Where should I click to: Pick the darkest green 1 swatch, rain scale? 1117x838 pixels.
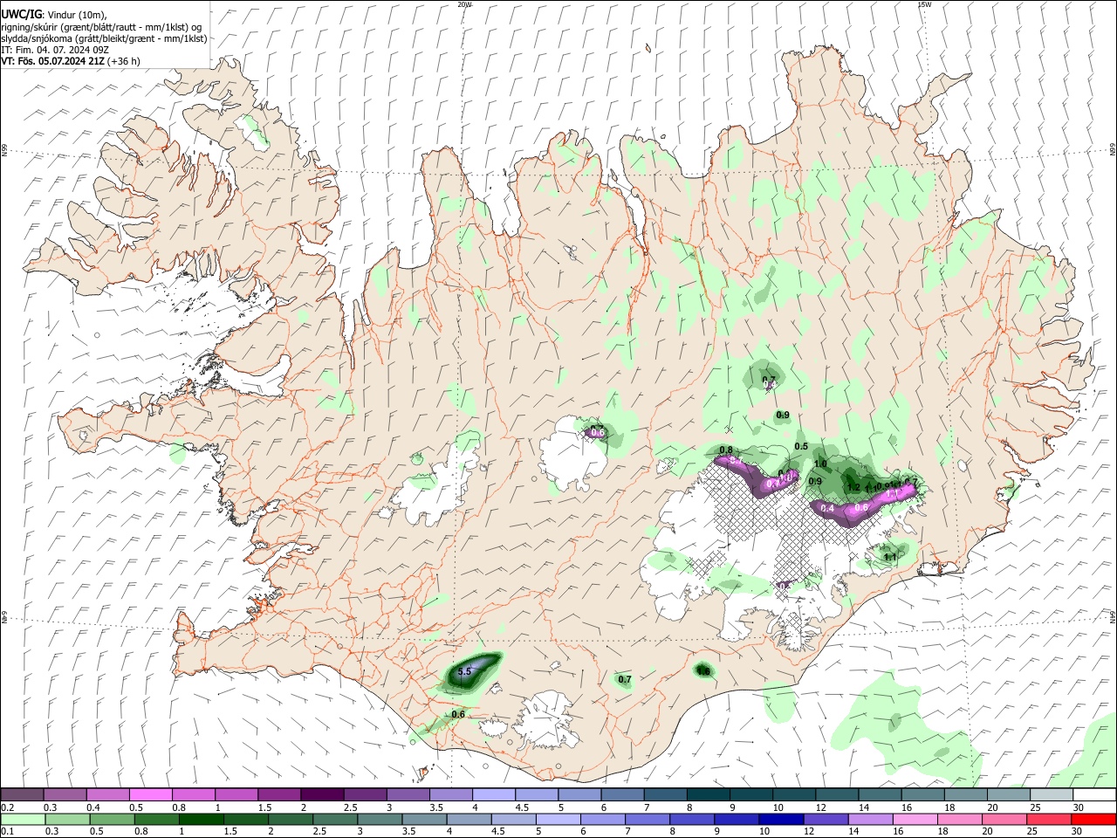coord(201,820)
